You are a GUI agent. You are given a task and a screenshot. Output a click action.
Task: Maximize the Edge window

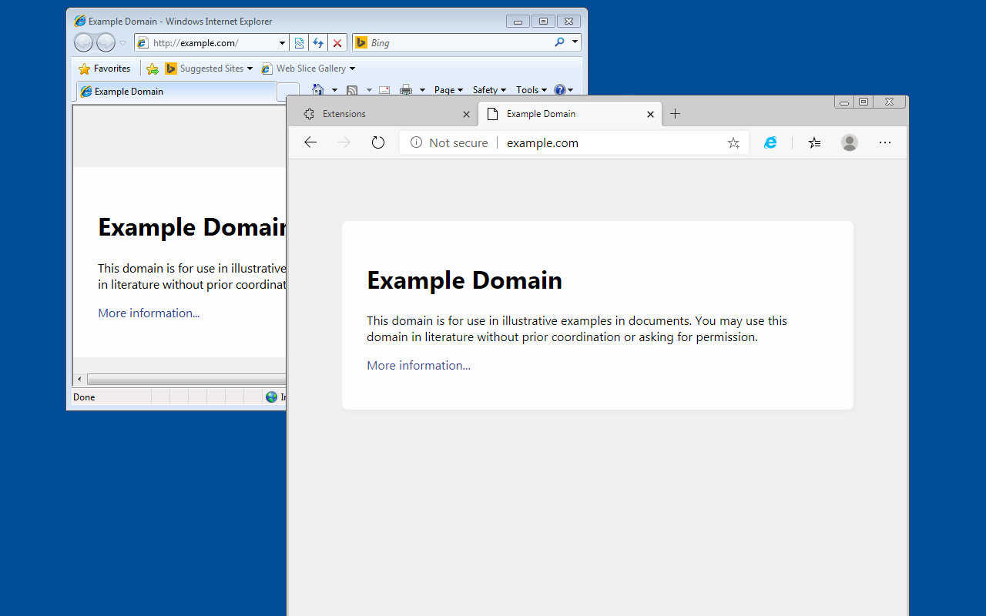coord(864,102)
